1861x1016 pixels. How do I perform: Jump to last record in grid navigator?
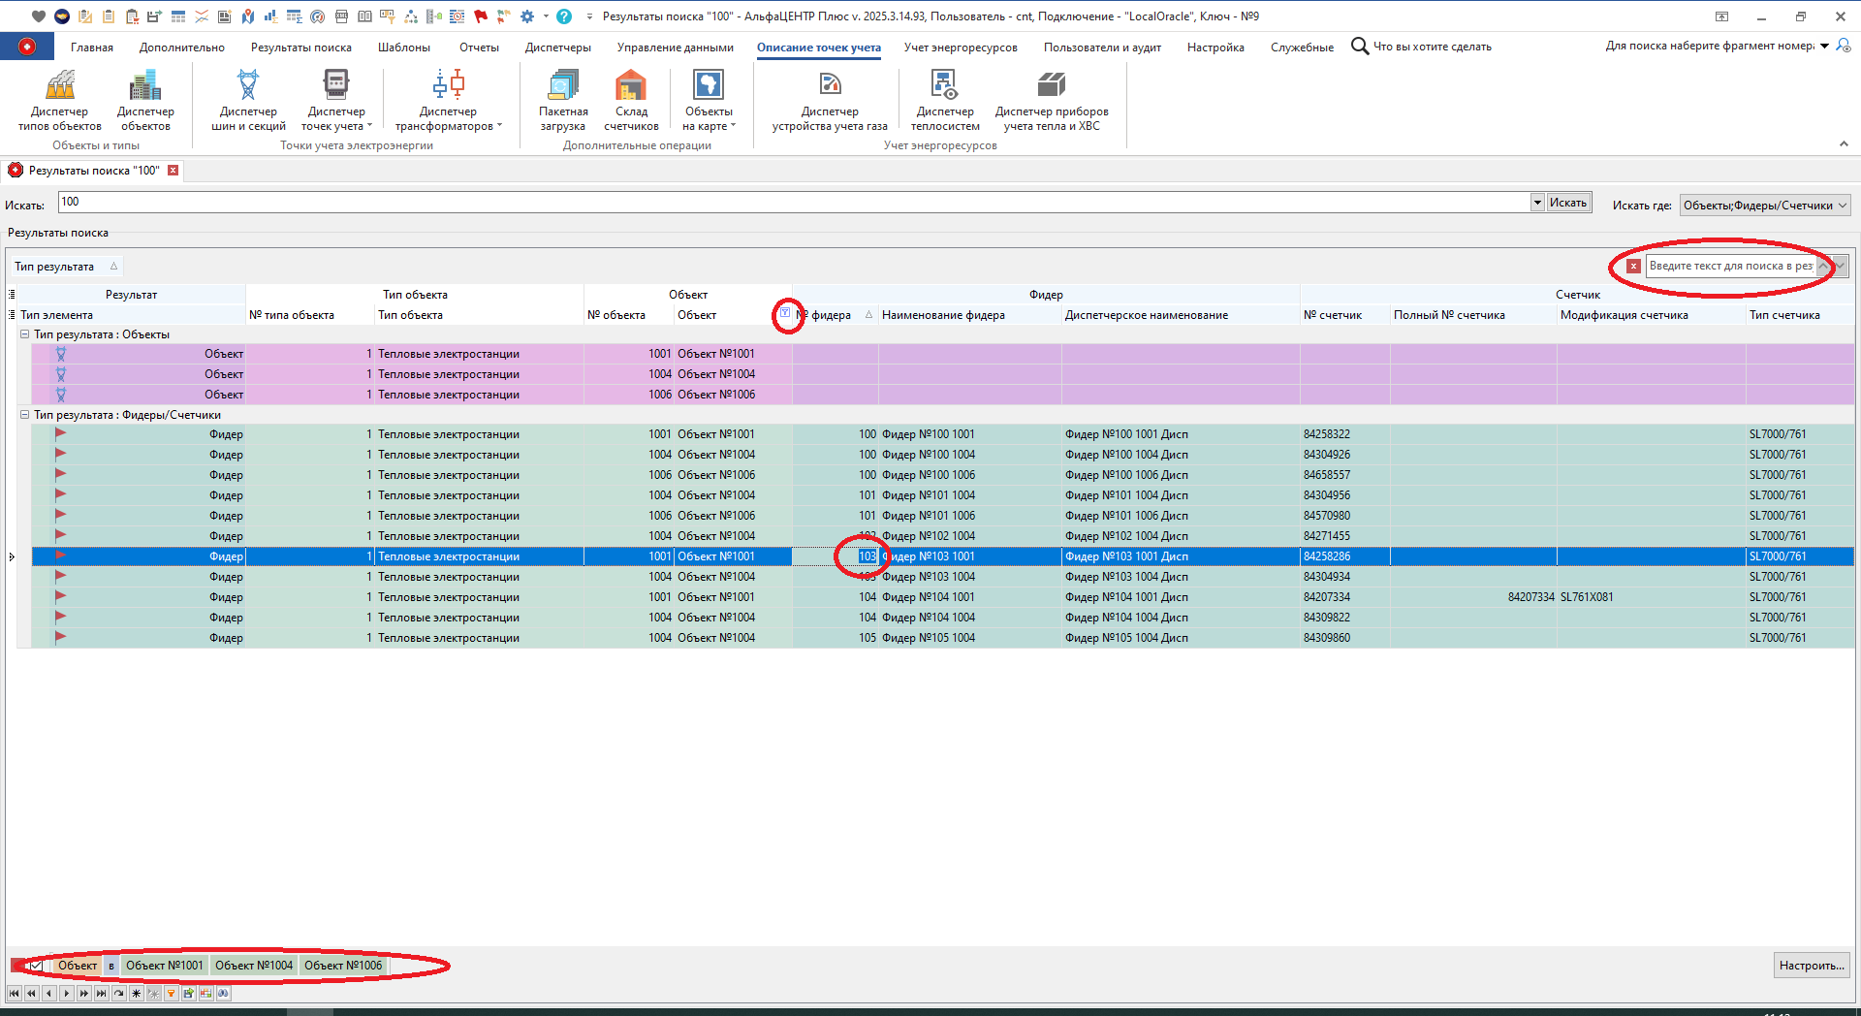coord(102,994)
